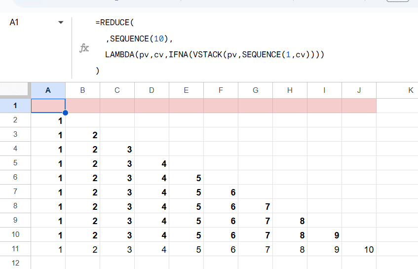The width and height of the screenshot is (418, 269).
Task: Select cell B3 containing bold 2
Action: (82, 135)
